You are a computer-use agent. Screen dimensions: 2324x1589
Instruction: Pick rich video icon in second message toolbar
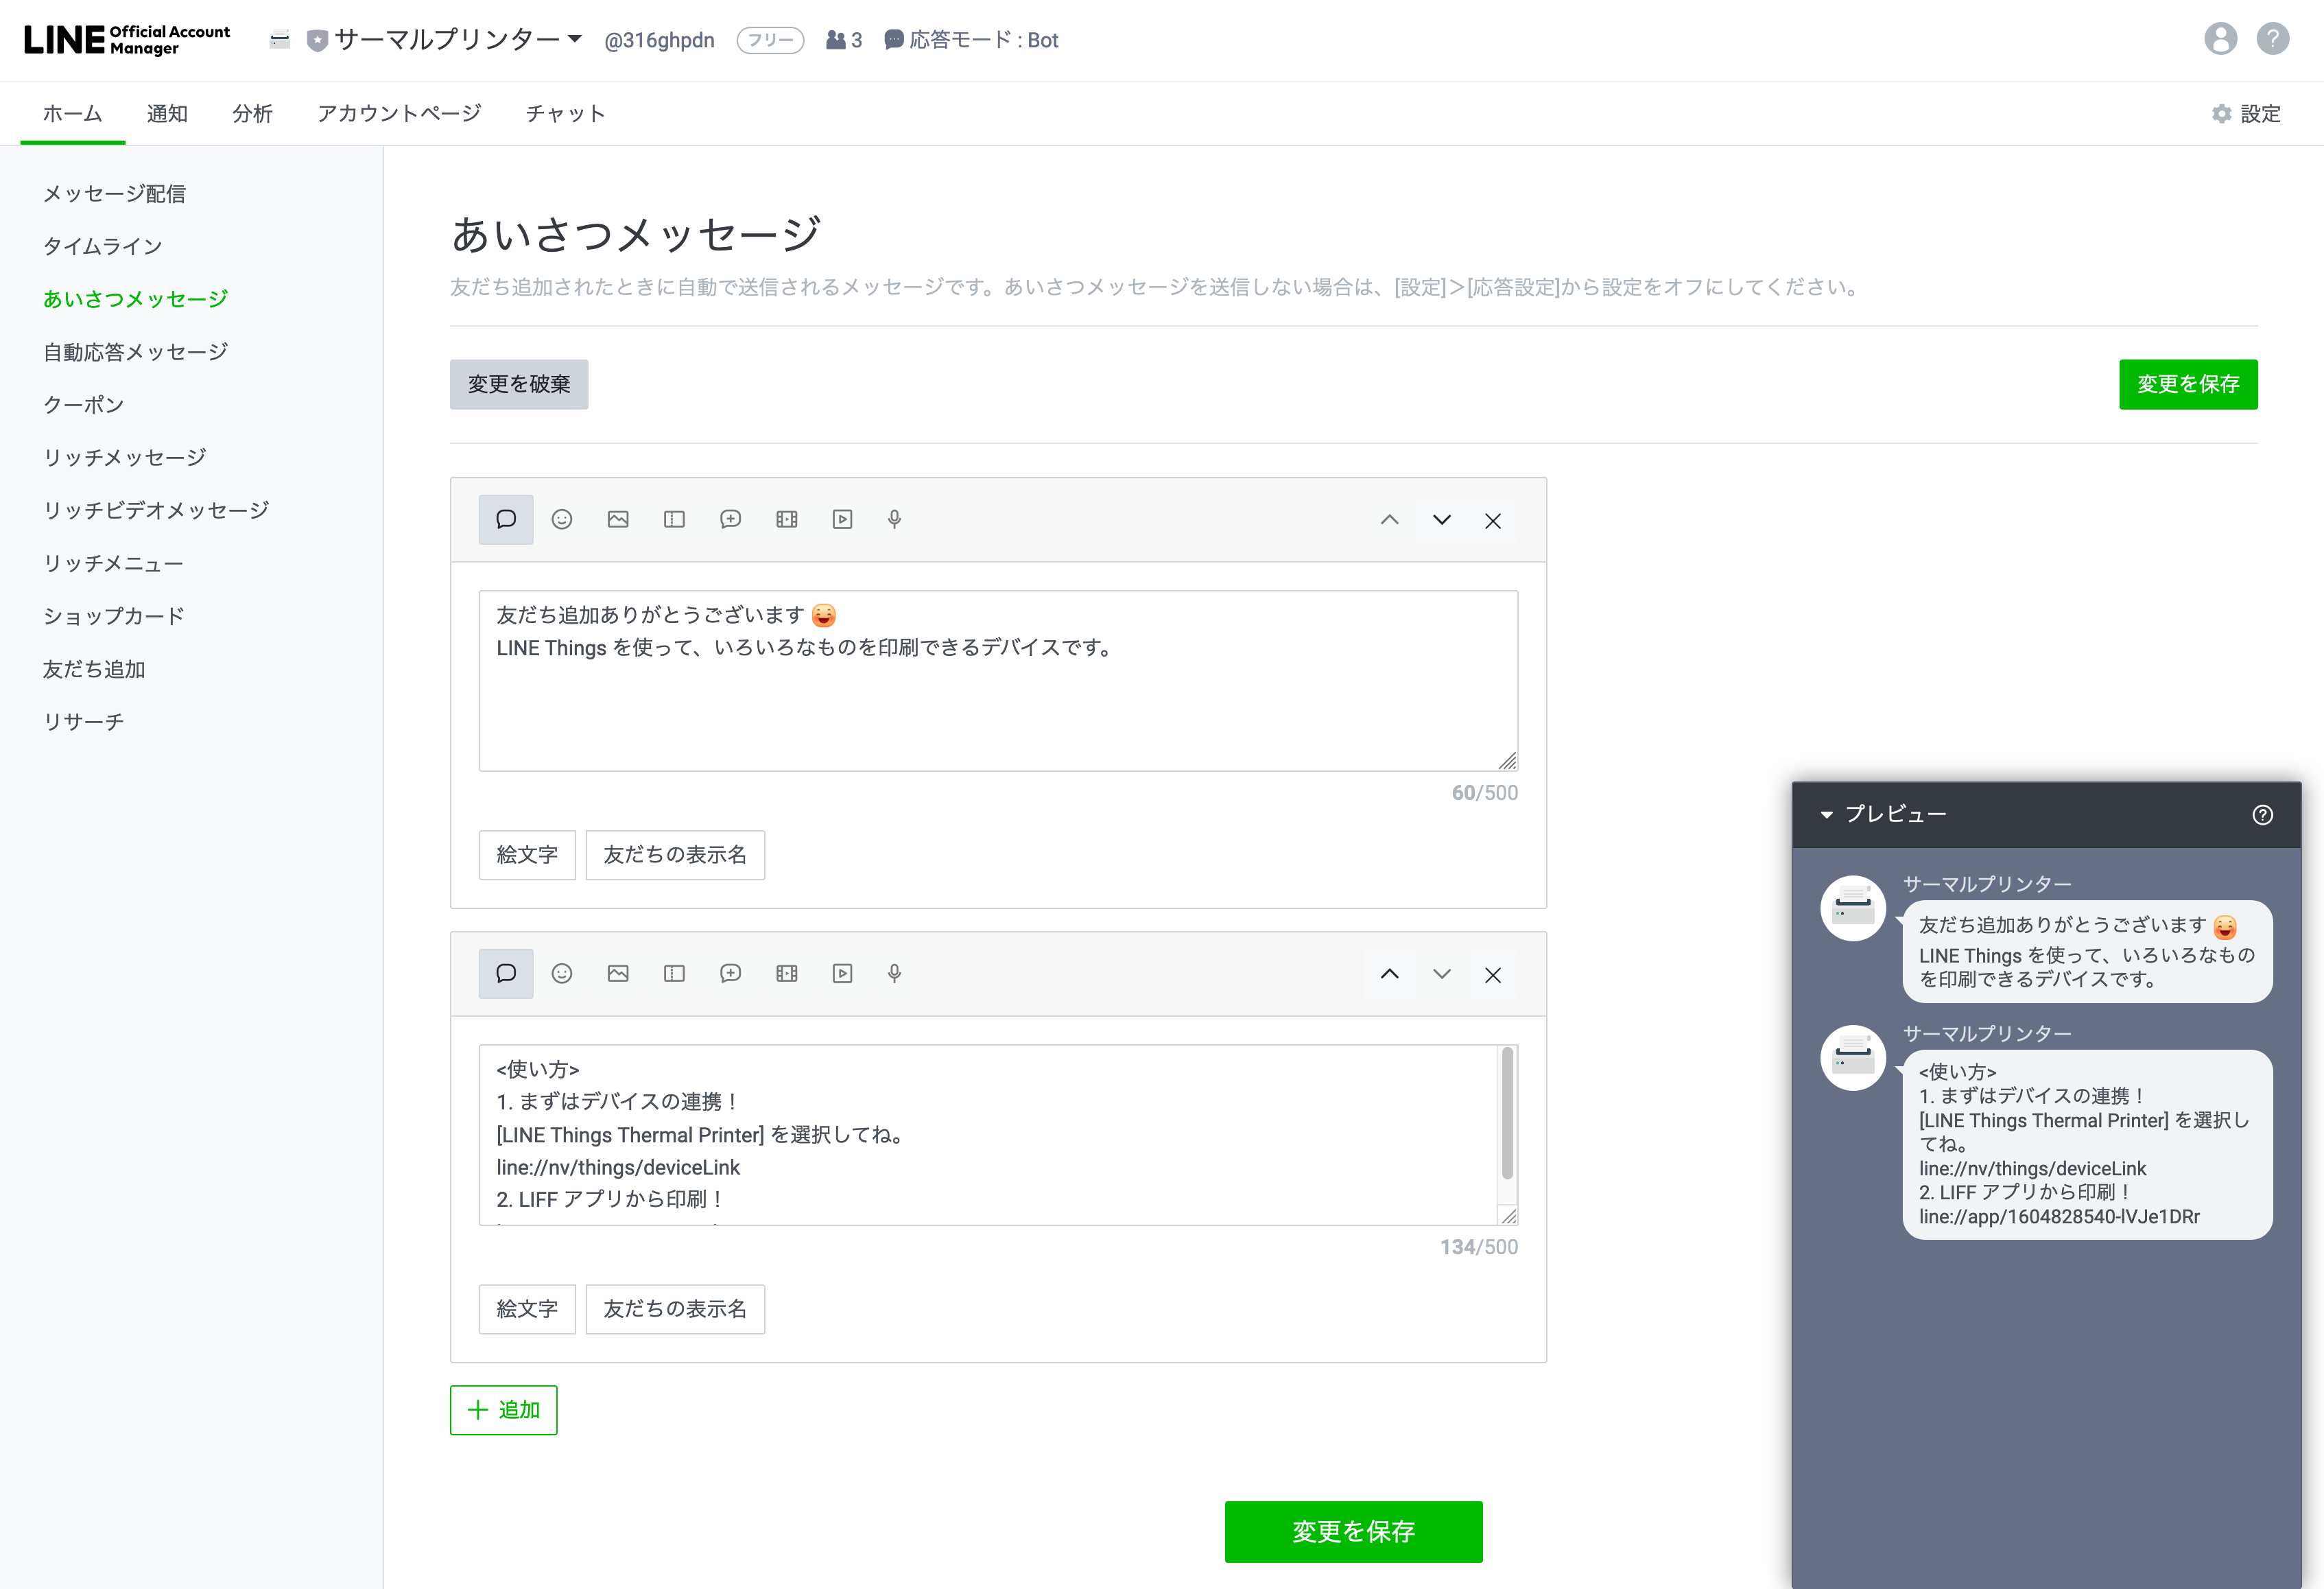pos(786,973)
